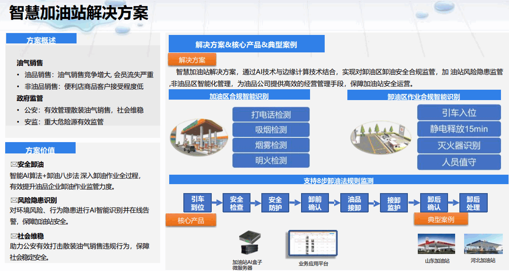Select the orange 核心产品 label
Image resolution: width=509 pixels, height=271 pixels.
(191, 220)
